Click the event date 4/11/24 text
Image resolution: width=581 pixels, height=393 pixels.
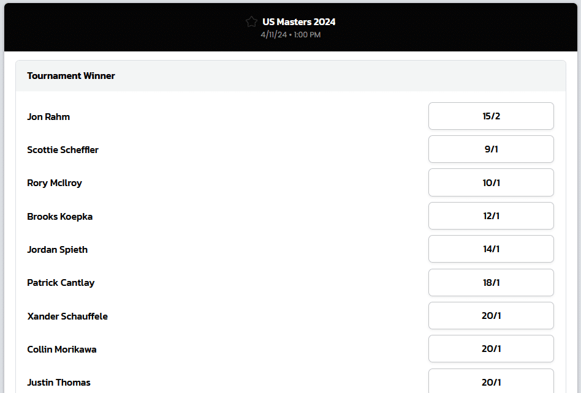274,35
